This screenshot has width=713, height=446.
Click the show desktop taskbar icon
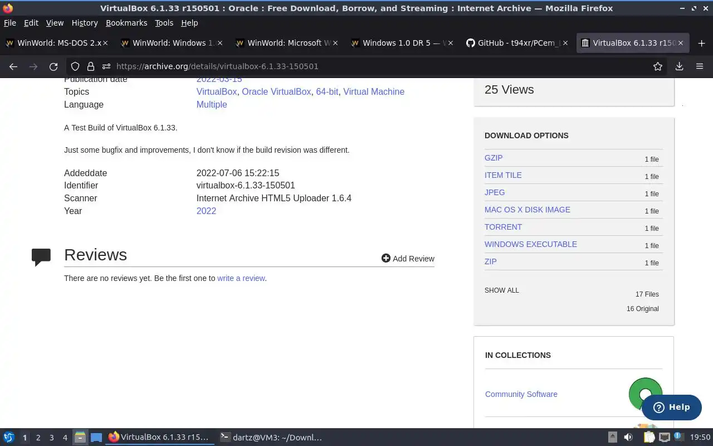96,438
